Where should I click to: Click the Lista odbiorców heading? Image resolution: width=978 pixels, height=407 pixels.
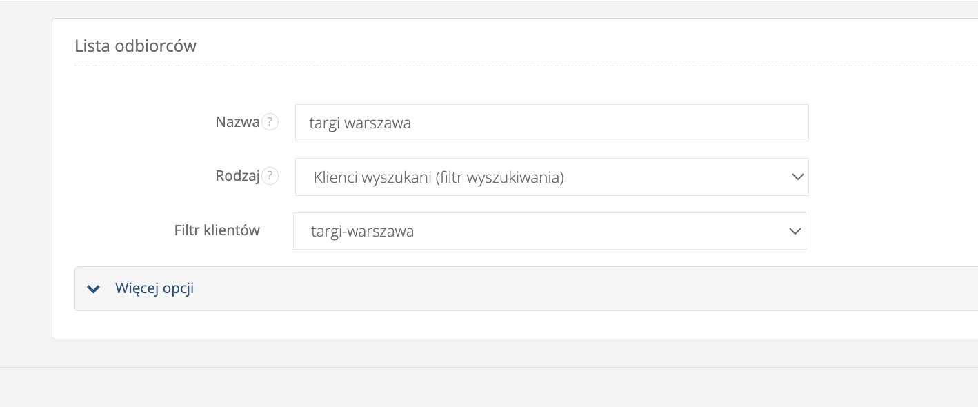point(135,46)
